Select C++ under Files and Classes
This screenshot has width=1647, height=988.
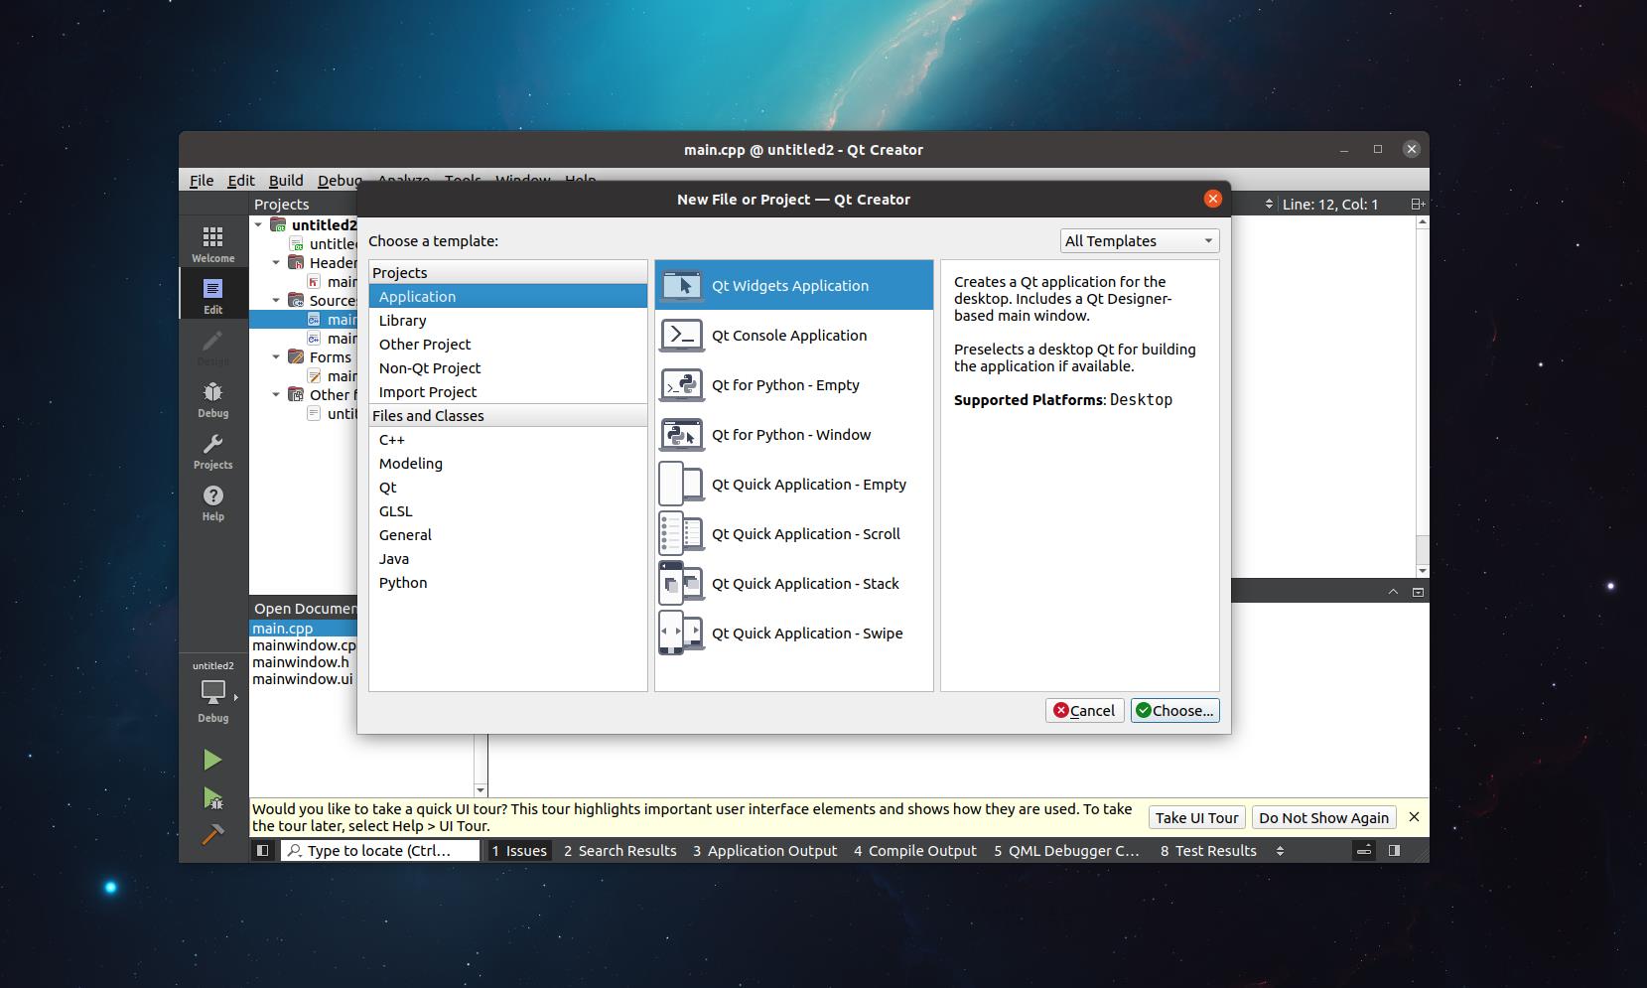tap(507, 439)
